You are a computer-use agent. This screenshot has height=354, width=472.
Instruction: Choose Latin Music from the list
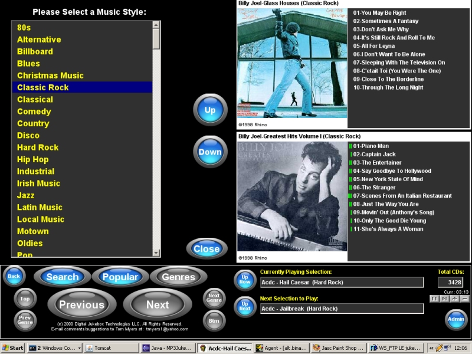82,208
